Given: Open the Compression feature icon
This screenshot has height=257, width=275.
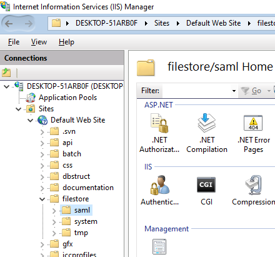Looking at the screenshot, I should pyautogui.click(x=253, y=185).
